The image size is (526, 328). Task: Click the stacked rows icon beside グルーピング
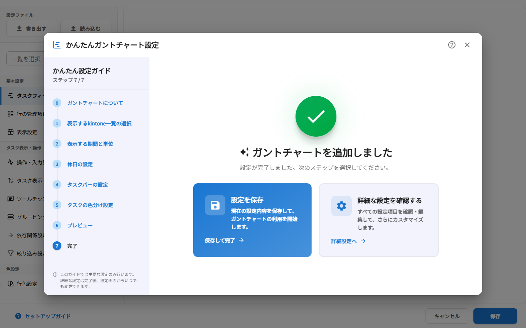11,217
